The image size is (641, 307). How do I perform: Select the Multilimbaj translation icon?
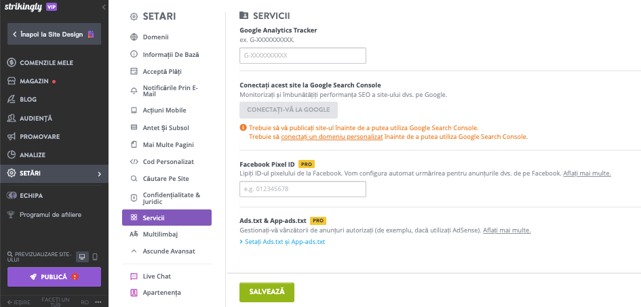[x=134, y=234]
